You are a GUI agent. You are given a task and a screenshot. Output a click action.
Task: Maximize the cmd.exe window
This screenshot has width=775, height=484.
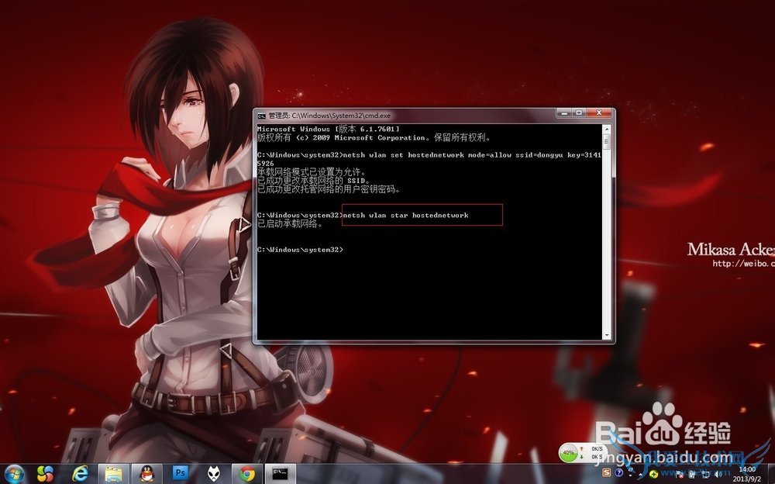(x=579, y=112)
